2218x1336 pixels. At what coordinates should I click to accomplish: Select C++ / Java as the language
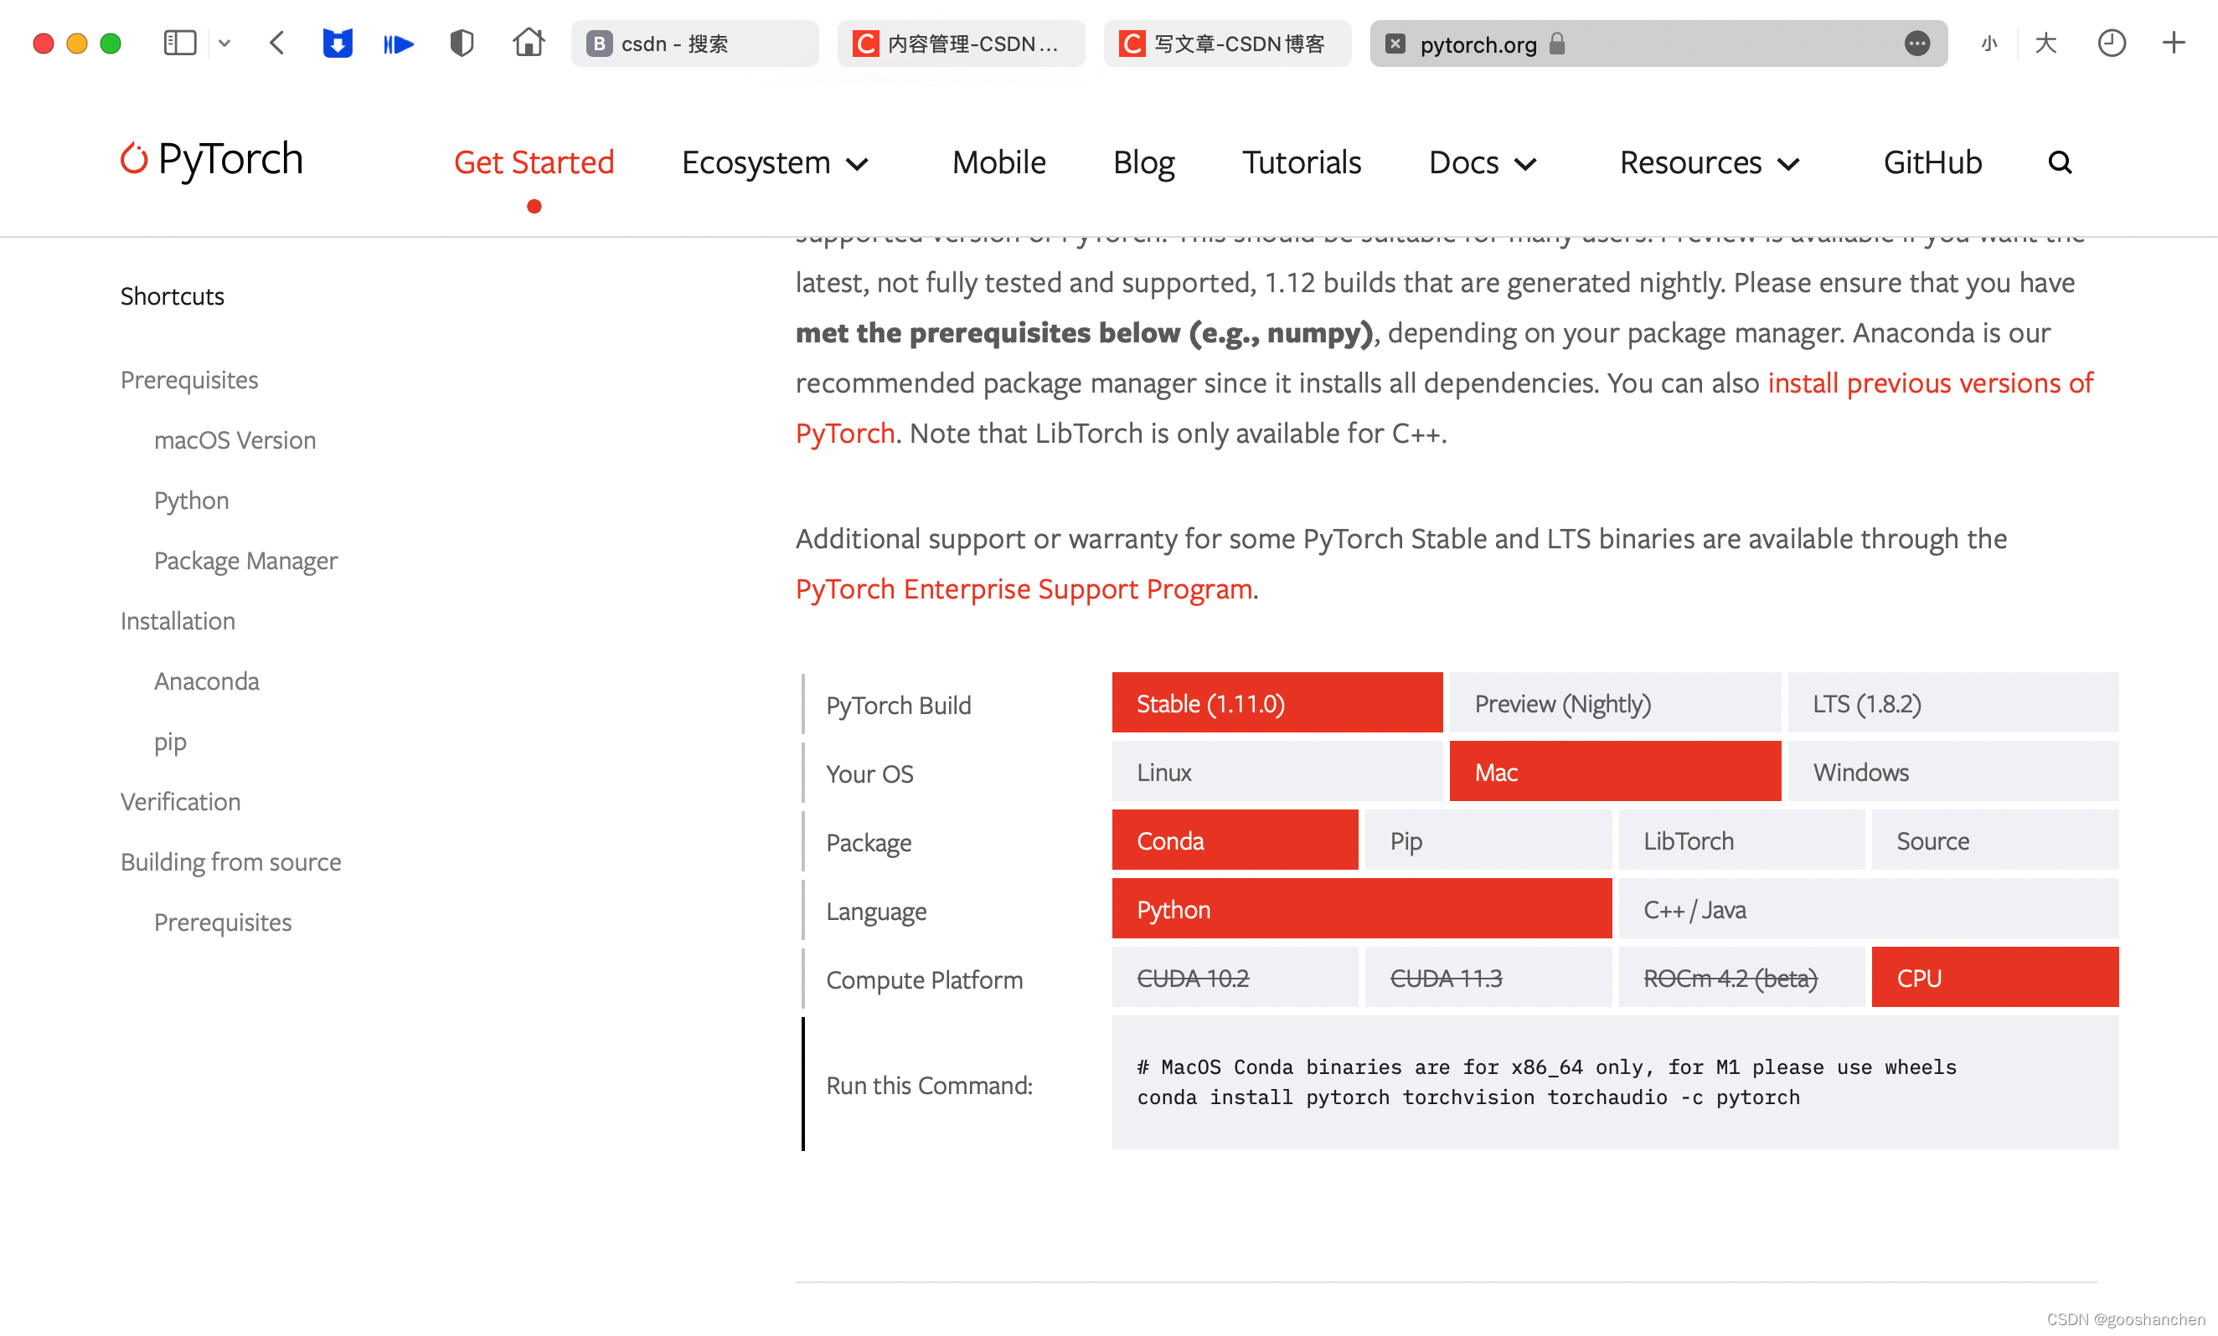click(x=1868, y=907)
